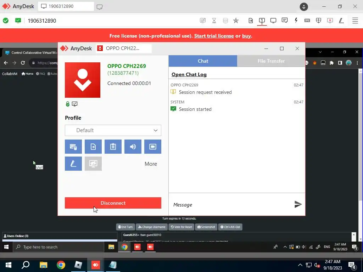
Task: Click the chat Message input field
Action: pyautogui.click(x=231, y=205)
